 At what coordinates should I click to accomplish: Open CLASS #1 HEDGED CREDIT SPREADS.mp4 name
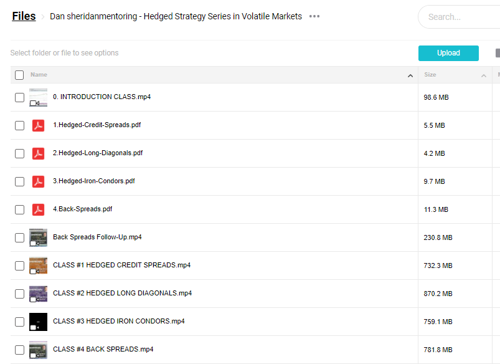pos(122,265)
